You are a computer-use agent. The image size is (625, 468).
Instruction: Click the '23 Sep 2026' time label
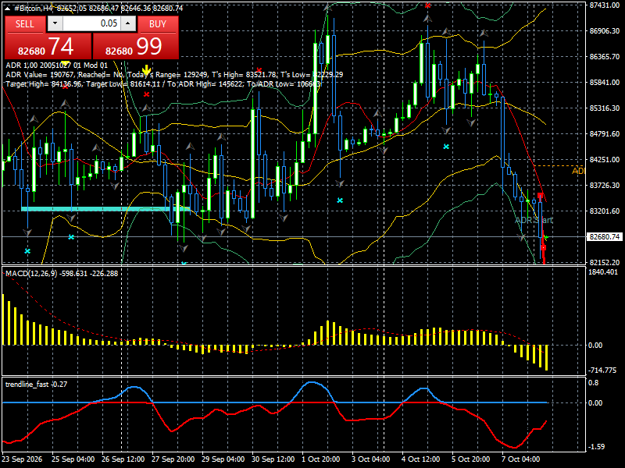click(x=22, y=459)
